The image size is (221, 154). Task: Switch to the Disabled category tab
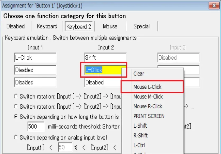pos(16,26)
